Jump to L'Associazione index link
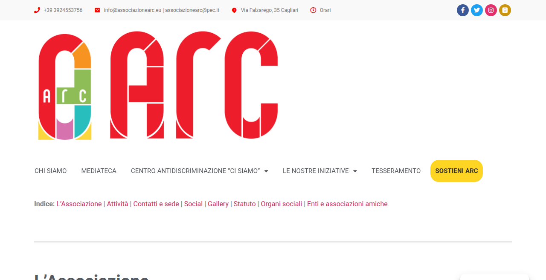546x280 pixels. [79, 204]
